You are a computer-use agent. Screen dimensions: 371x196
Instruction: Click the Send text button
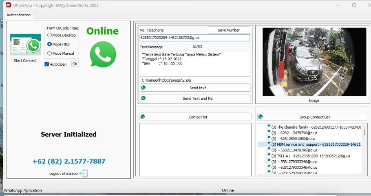pyautogui.click(x=195, y=88)
